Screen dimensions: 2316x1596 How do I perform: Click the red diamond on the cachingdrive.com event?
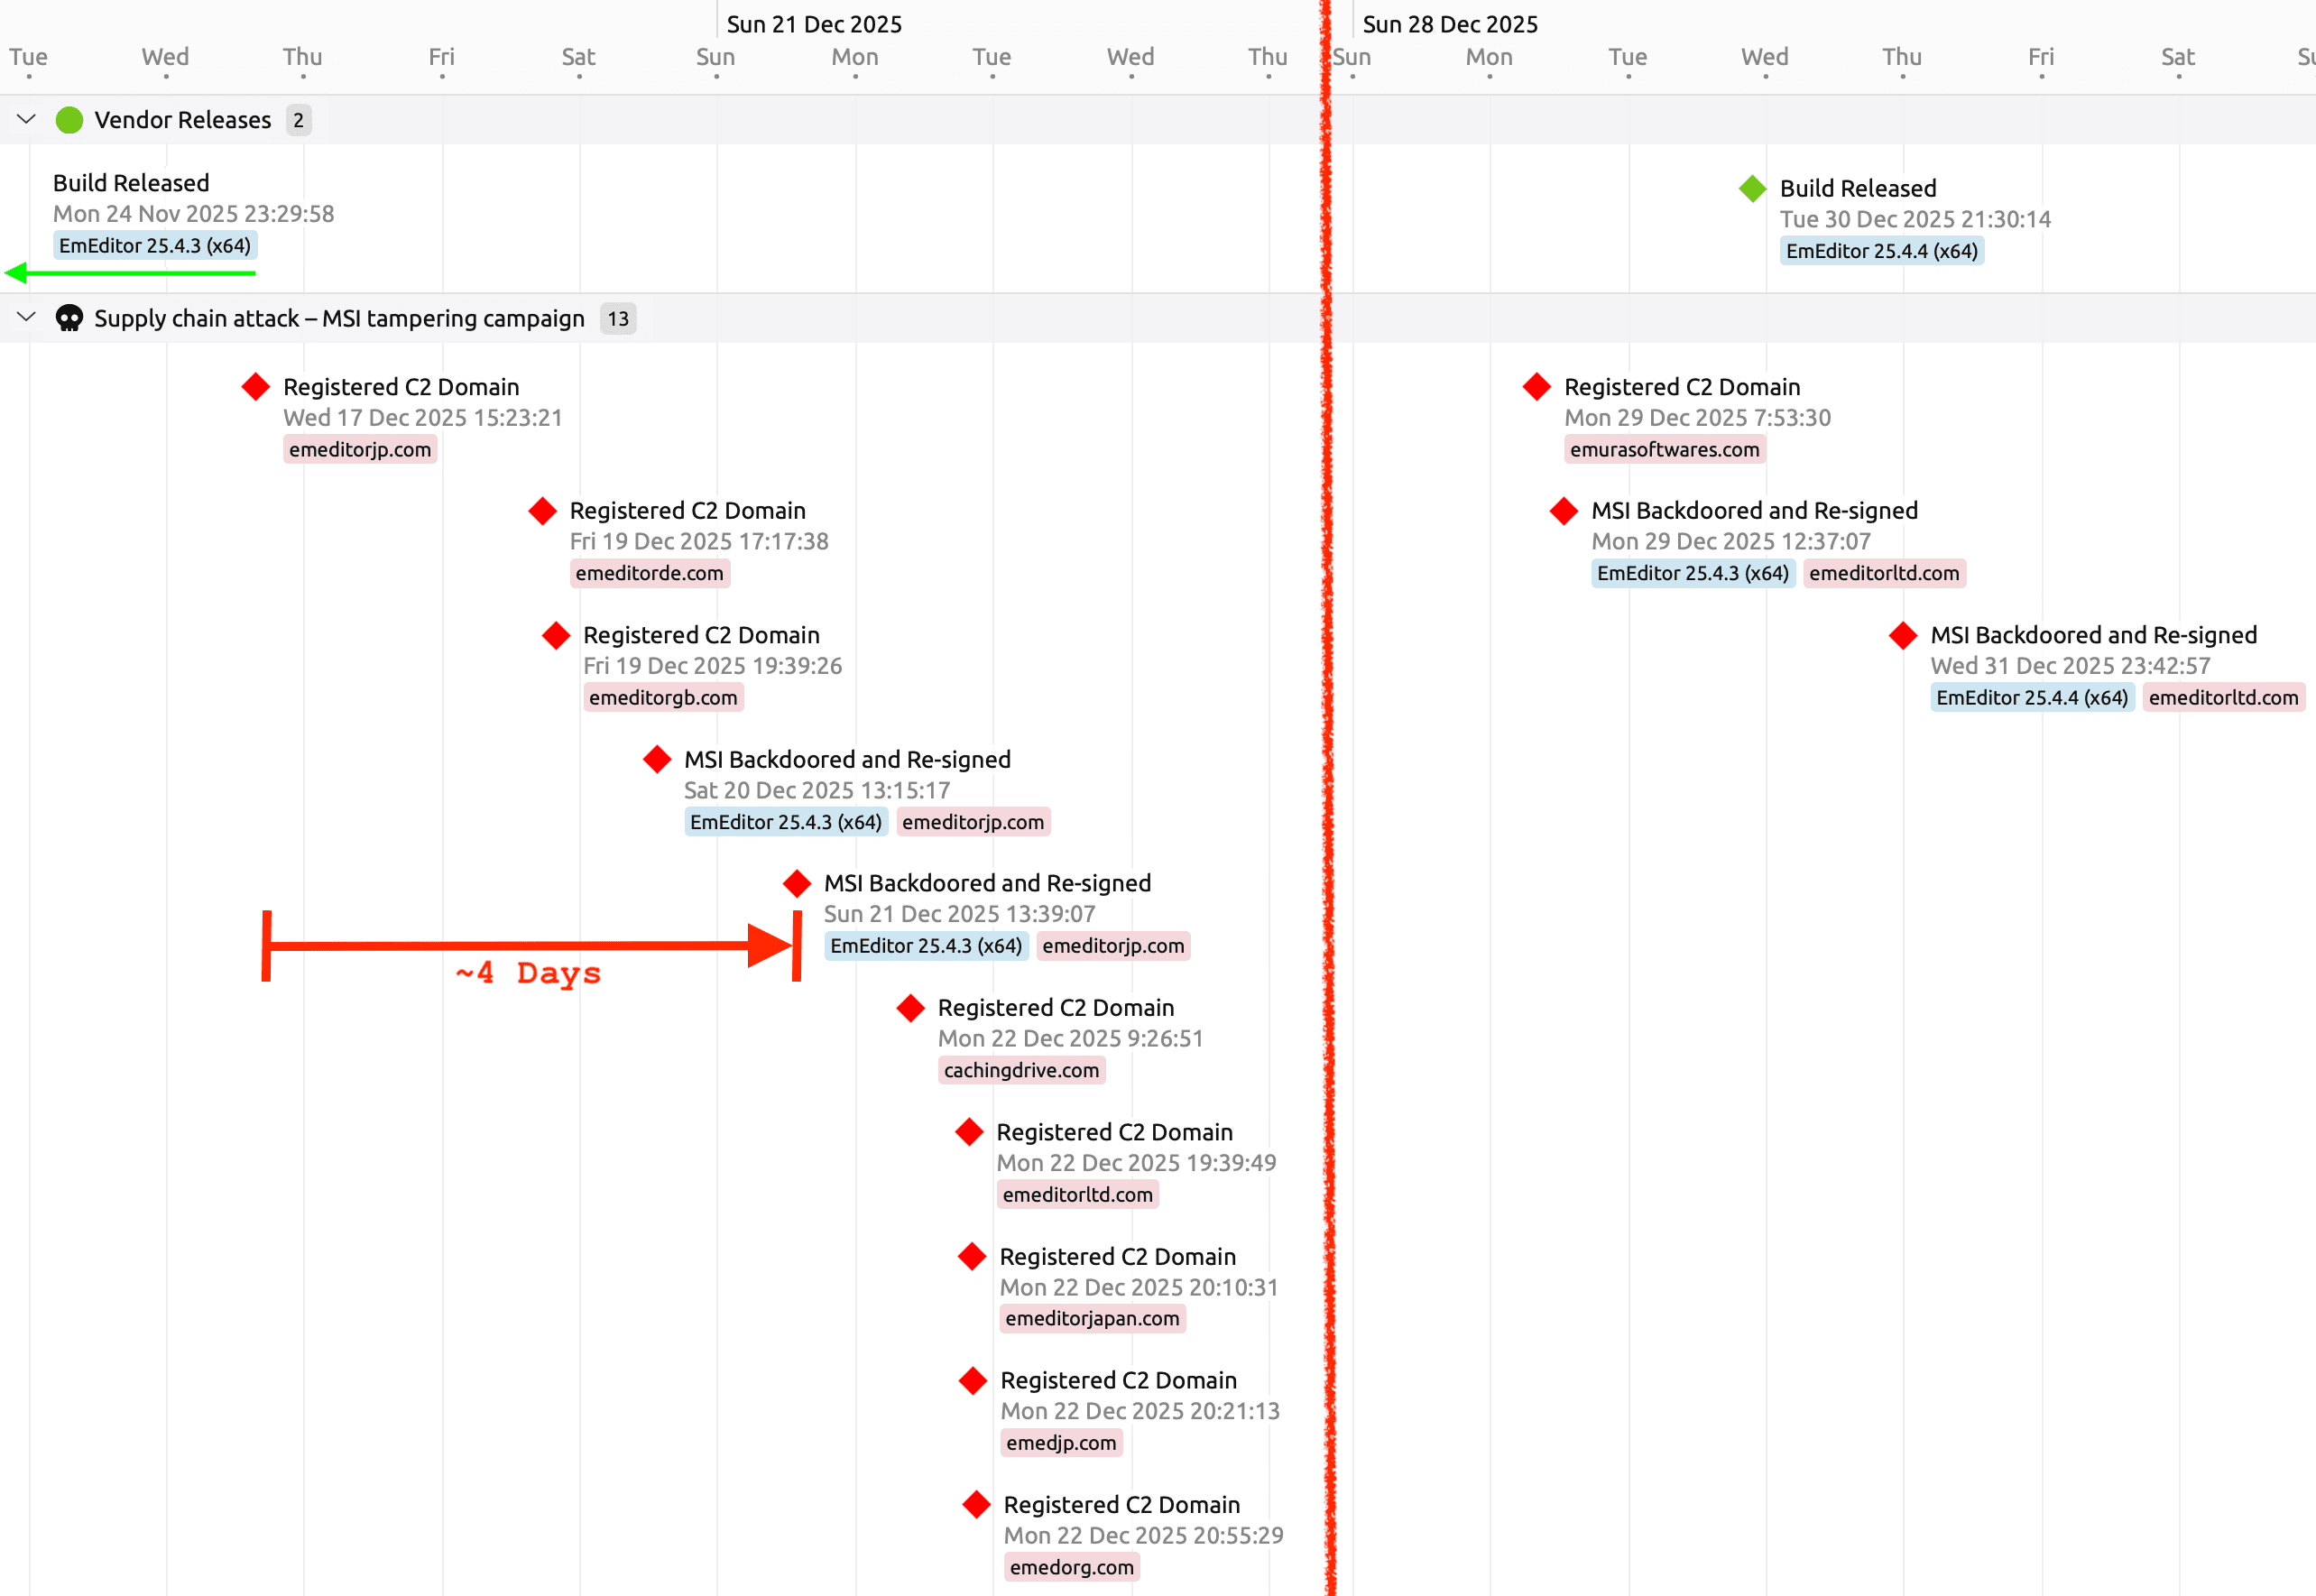click(x=910, y=1008)
